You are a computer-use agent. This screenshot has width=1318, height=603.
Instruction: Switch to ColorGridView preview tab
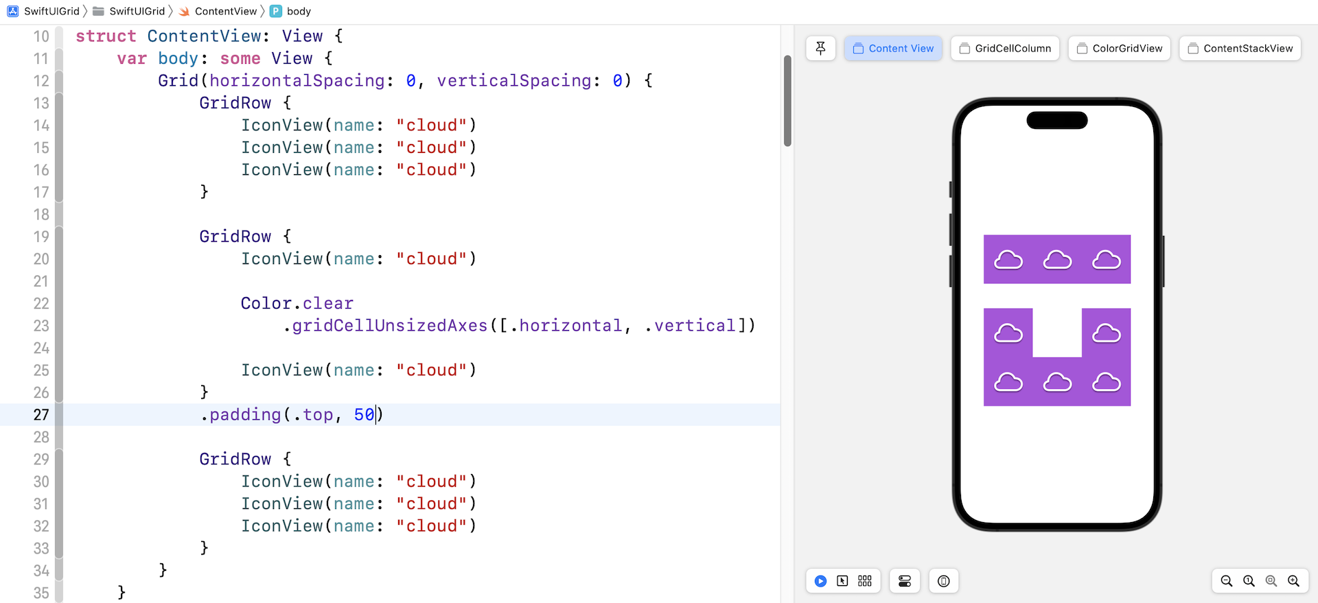pyautogui.click(x=1119, y=48)
